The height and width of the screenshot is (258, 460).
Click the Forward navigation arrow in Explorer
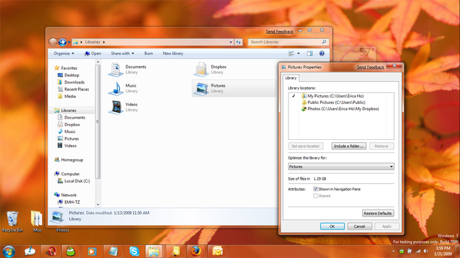[x=62, y=42]
